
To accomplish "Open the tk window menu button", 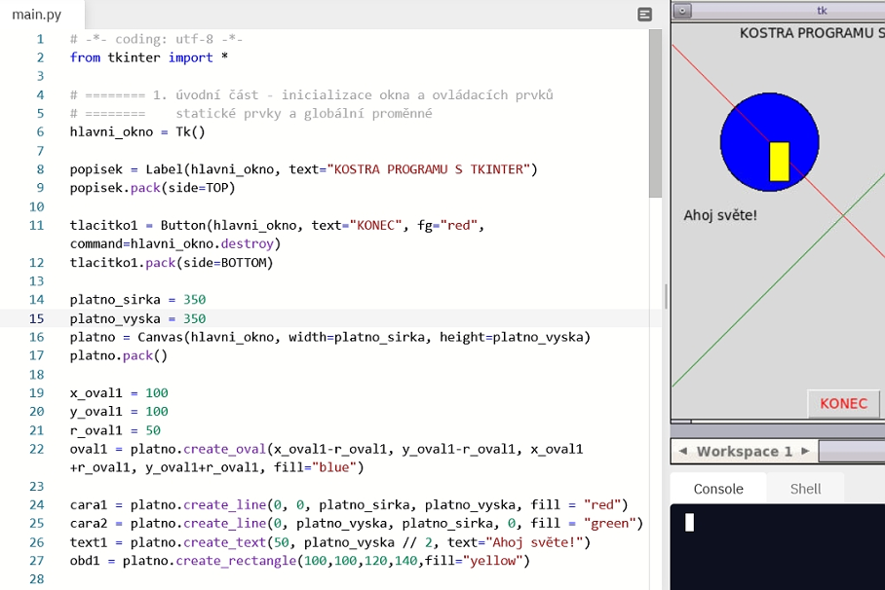I will [x=682, y=11].
